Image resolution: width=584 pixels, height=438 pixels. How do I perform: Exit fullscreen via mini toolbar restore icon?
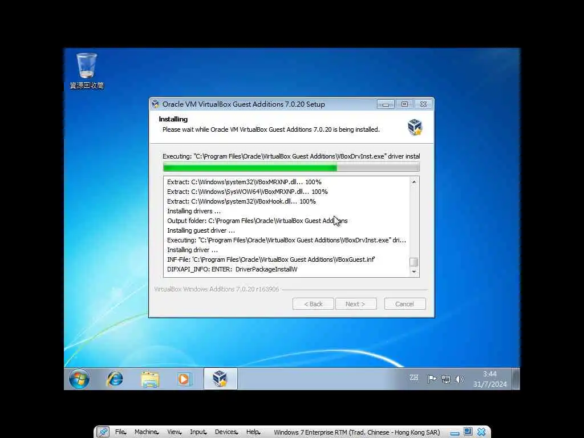pos(468,432)
